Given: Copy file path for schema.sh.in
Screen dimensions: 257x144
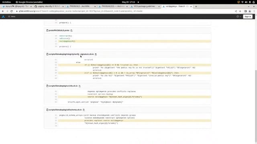Looking at the screenshot, I should (84, 110).
